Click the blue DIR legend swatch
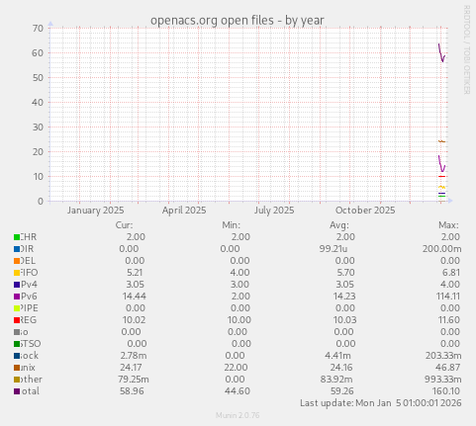476x426 pixels. point(17,249)
